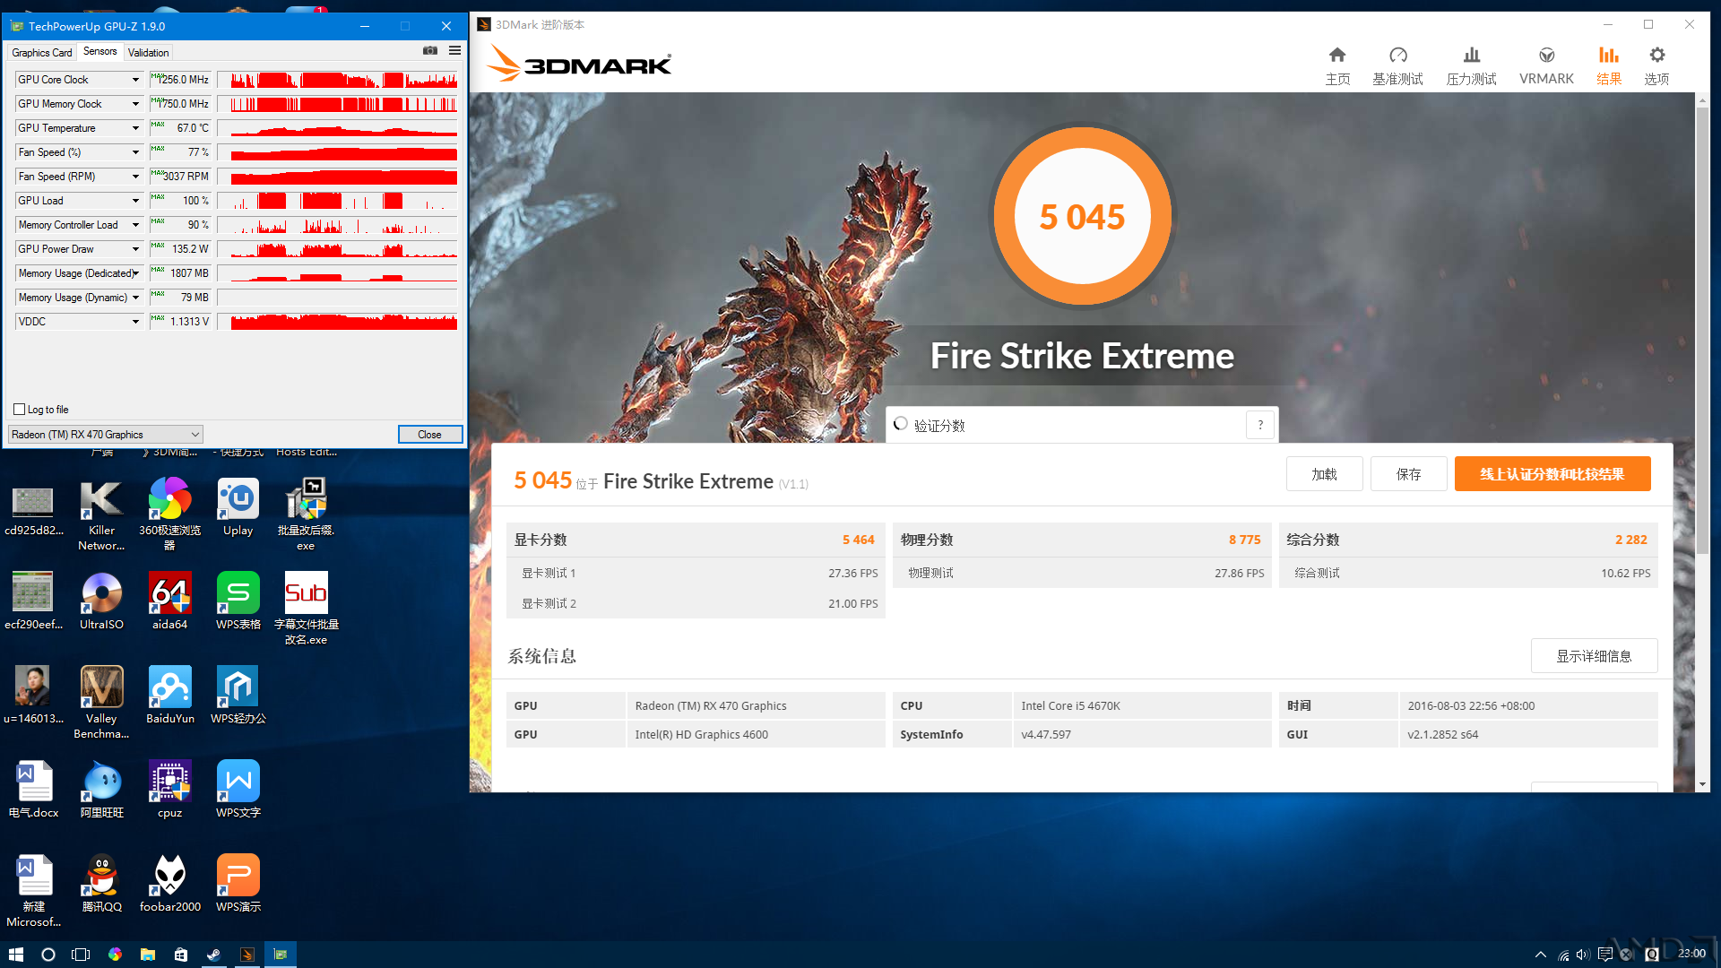Click the 字幕文件批量改名.exe desktop icon

[306, 609]
